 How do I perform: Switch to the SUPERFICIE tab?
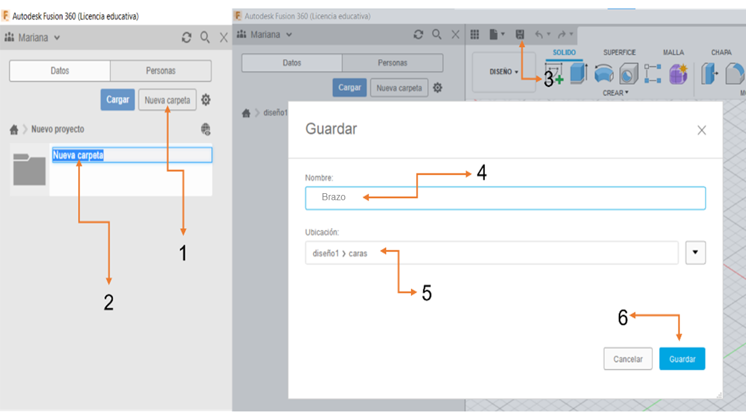(620, 52)
